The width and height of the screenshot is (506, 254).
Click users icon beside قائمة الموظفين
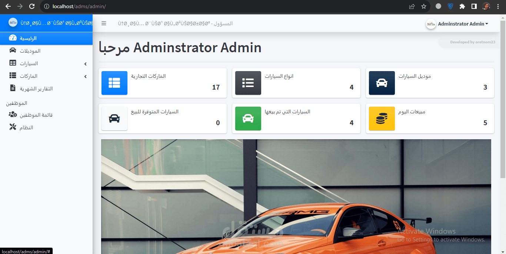13,115
